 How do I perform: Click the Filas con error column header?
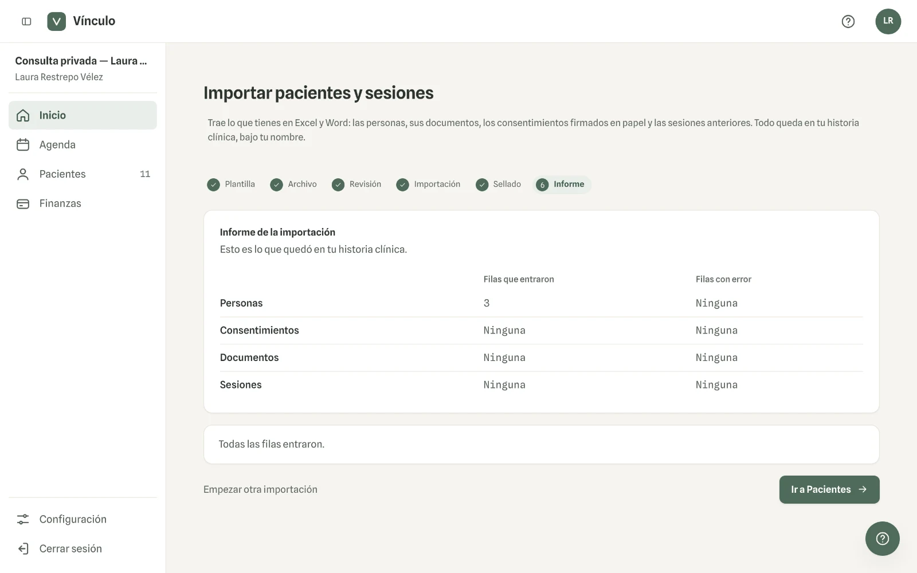(x=723, y=279)
